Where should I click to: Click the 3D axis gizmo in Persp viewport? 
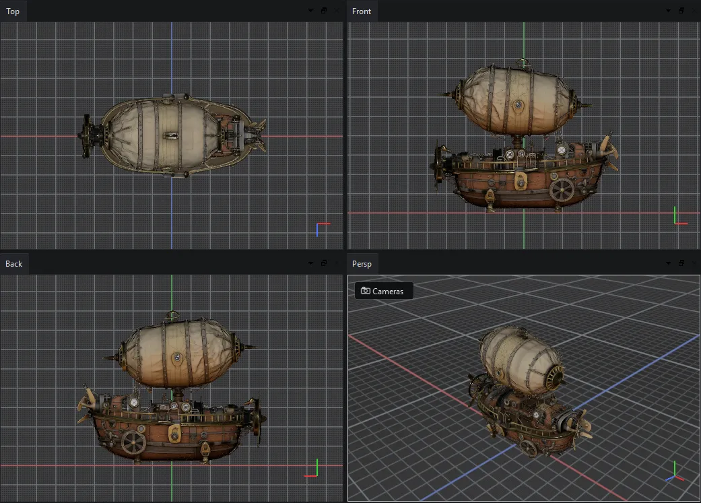pos(675,472)
